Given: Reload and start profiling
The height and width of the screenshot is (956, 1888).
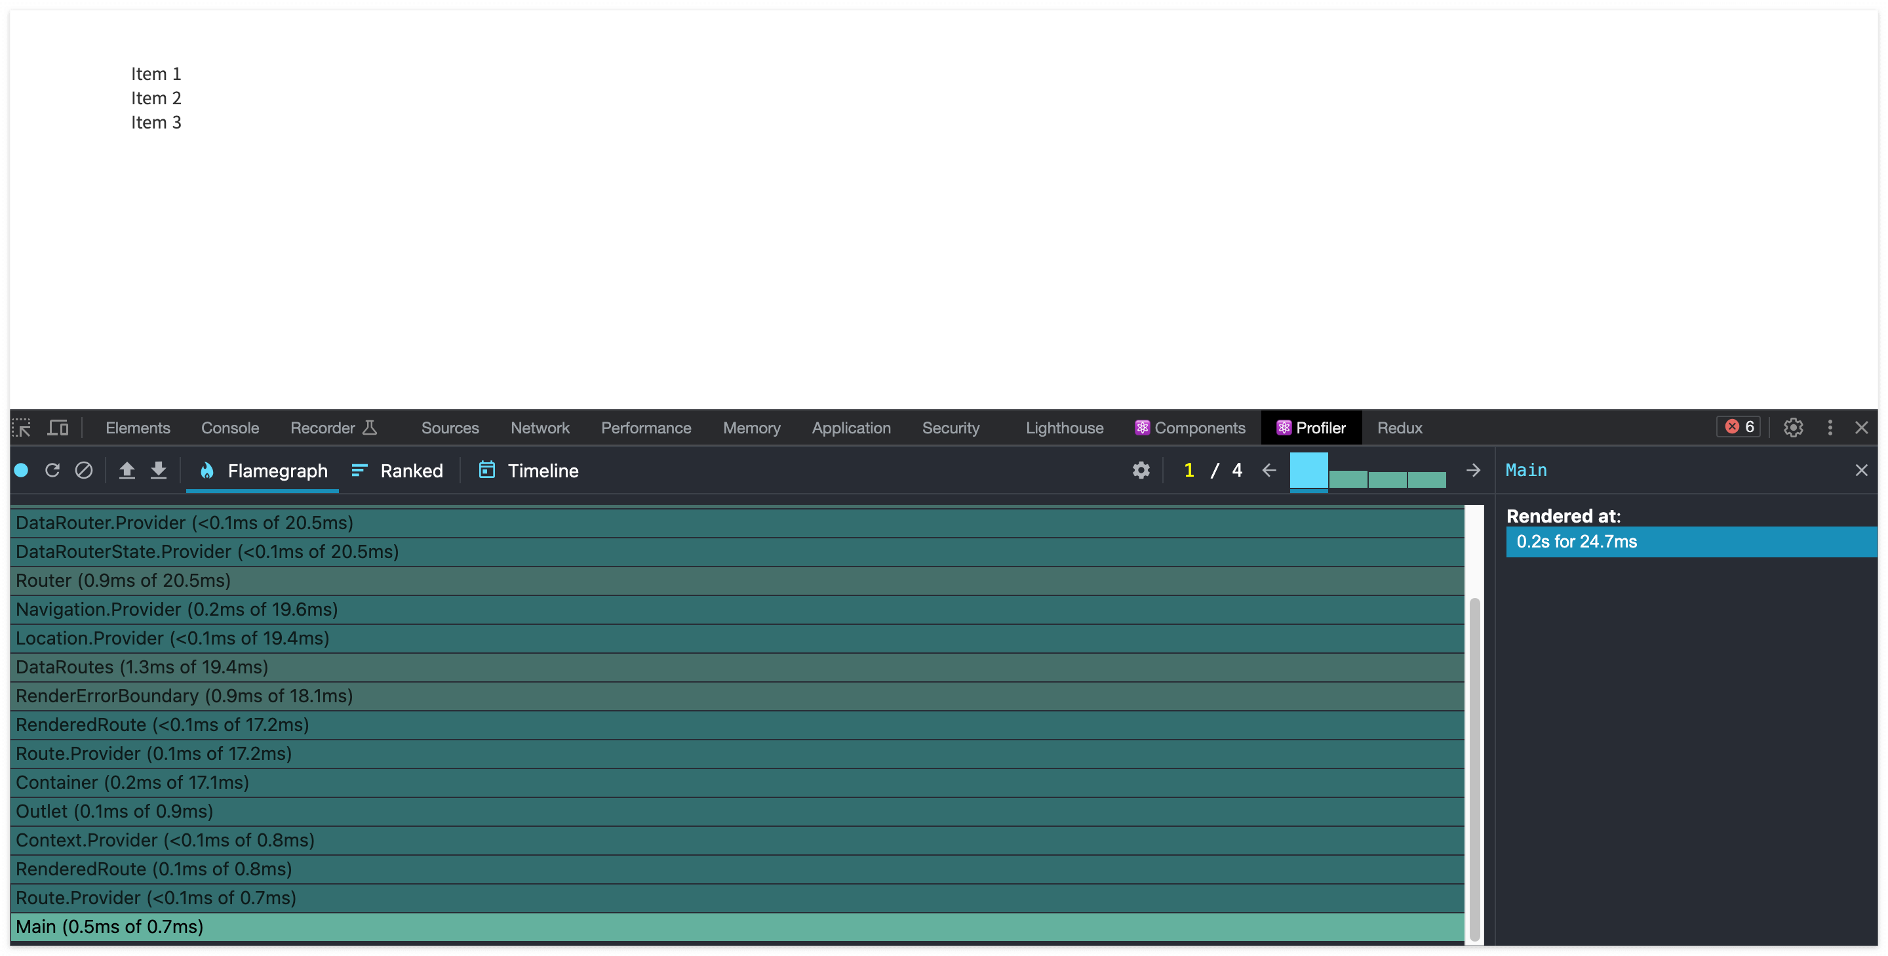Looking at the screenshot, I should pos(52,471).
